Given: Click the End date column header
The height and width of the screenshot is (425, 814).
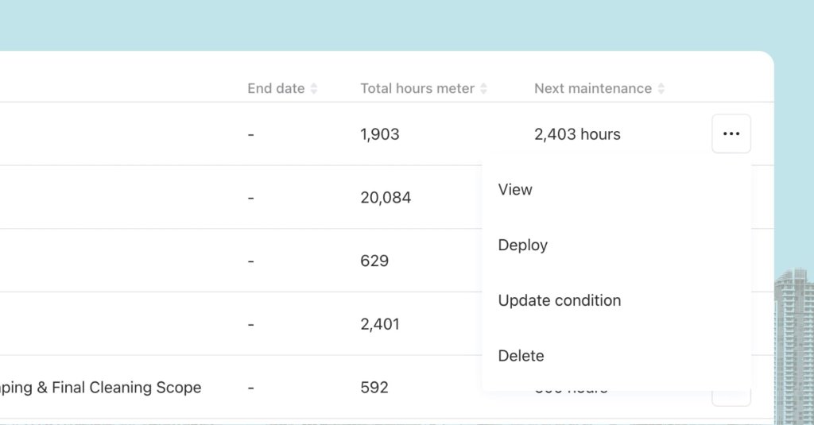Looking at the screenshot, I should (276, 89).
